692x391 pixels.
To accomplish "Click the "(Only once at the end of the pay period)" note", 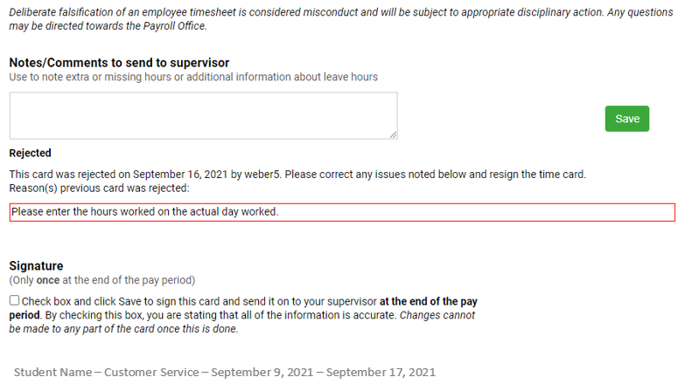I will point(101,280).
